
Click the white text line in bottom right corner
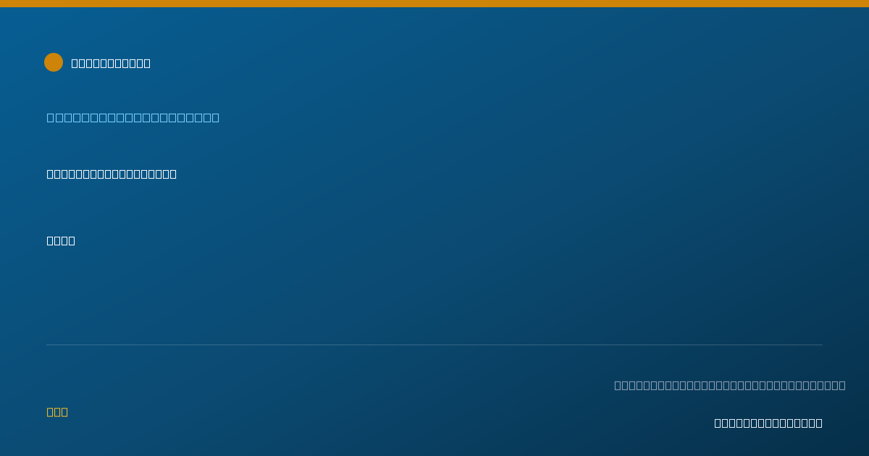(x=768, y=423)
